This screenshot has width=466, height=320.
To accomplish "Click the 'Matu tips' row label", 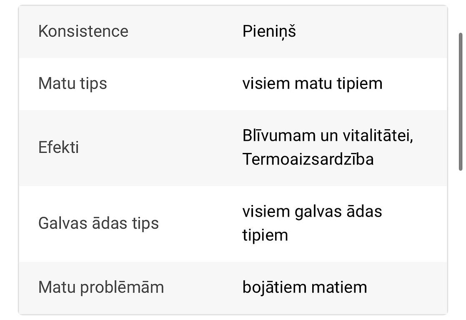I will [73, 83].
